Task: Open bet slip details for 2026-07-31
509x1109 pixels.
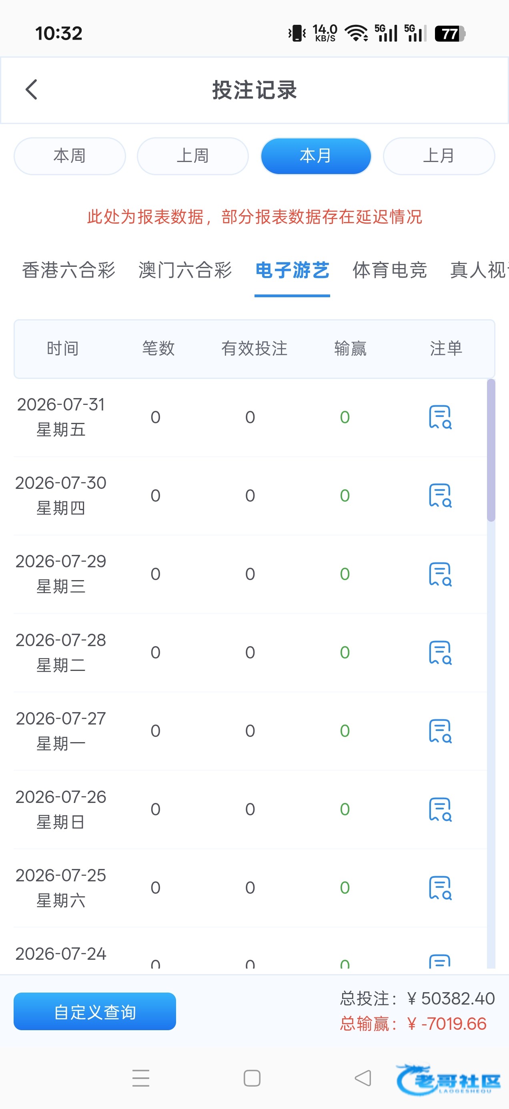Action: (440, 417)
